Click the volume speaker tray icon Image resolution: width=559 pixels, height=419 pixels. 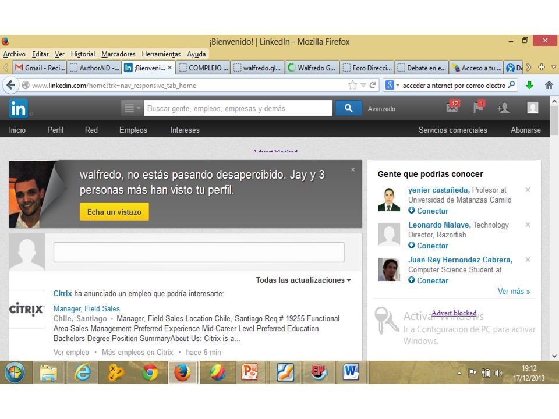pos(499,372)
